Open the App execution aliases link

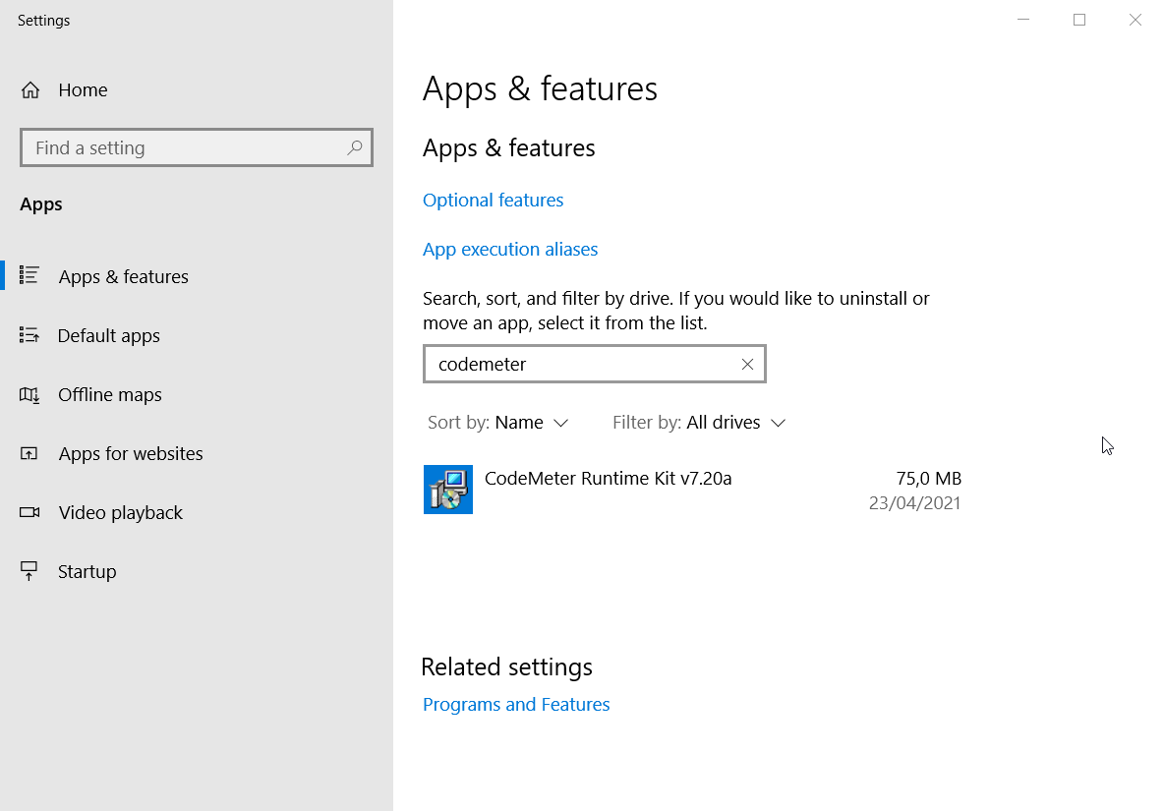click(x=510, y=250)
